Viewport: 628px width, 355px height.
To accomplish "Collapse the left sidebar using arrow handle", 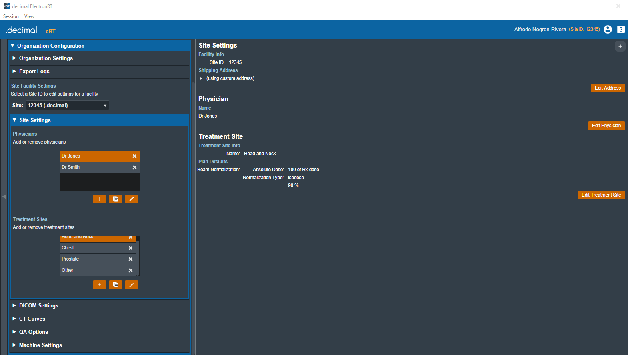I will click(x=4, y=197).
